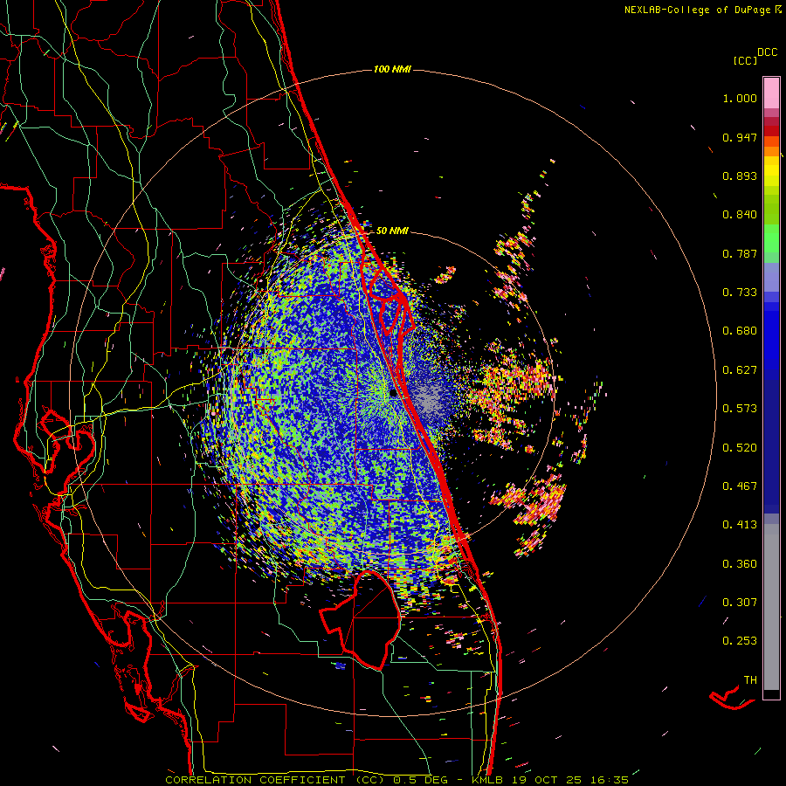Click the 0.947 legend value

click(x=740, y=137)
